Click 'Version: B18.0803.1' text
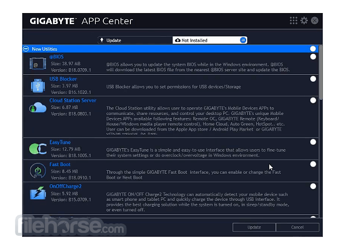 pos(71,114)
